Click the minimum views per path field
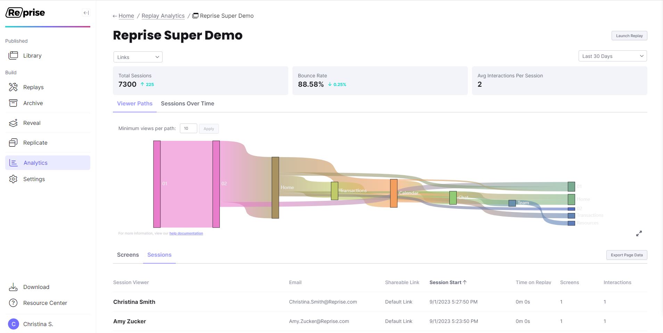This screenshot has width=663, height=333. tap(189, 128)
